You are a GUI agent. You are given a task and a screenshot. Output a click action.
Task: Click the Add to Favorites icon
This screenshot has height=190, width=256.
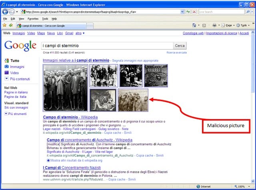[11, 25]
